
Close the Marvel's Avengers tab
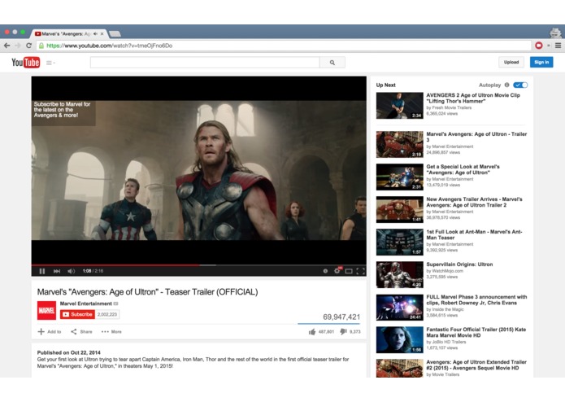coord(102,34)
